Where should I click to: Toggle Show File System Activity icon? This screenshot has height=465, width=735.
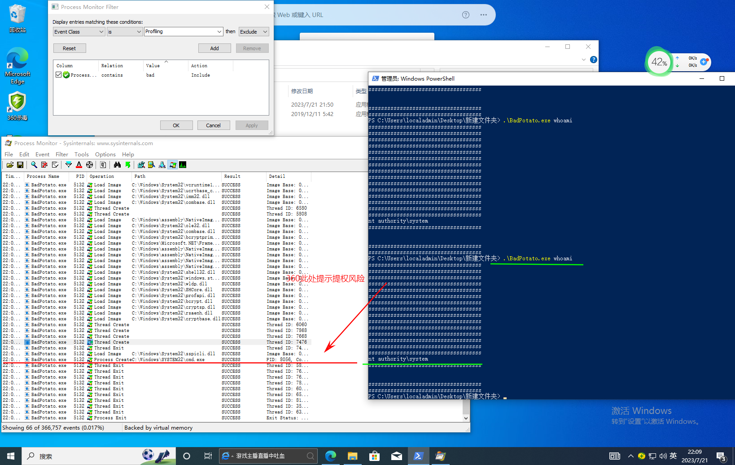[152, 165]
